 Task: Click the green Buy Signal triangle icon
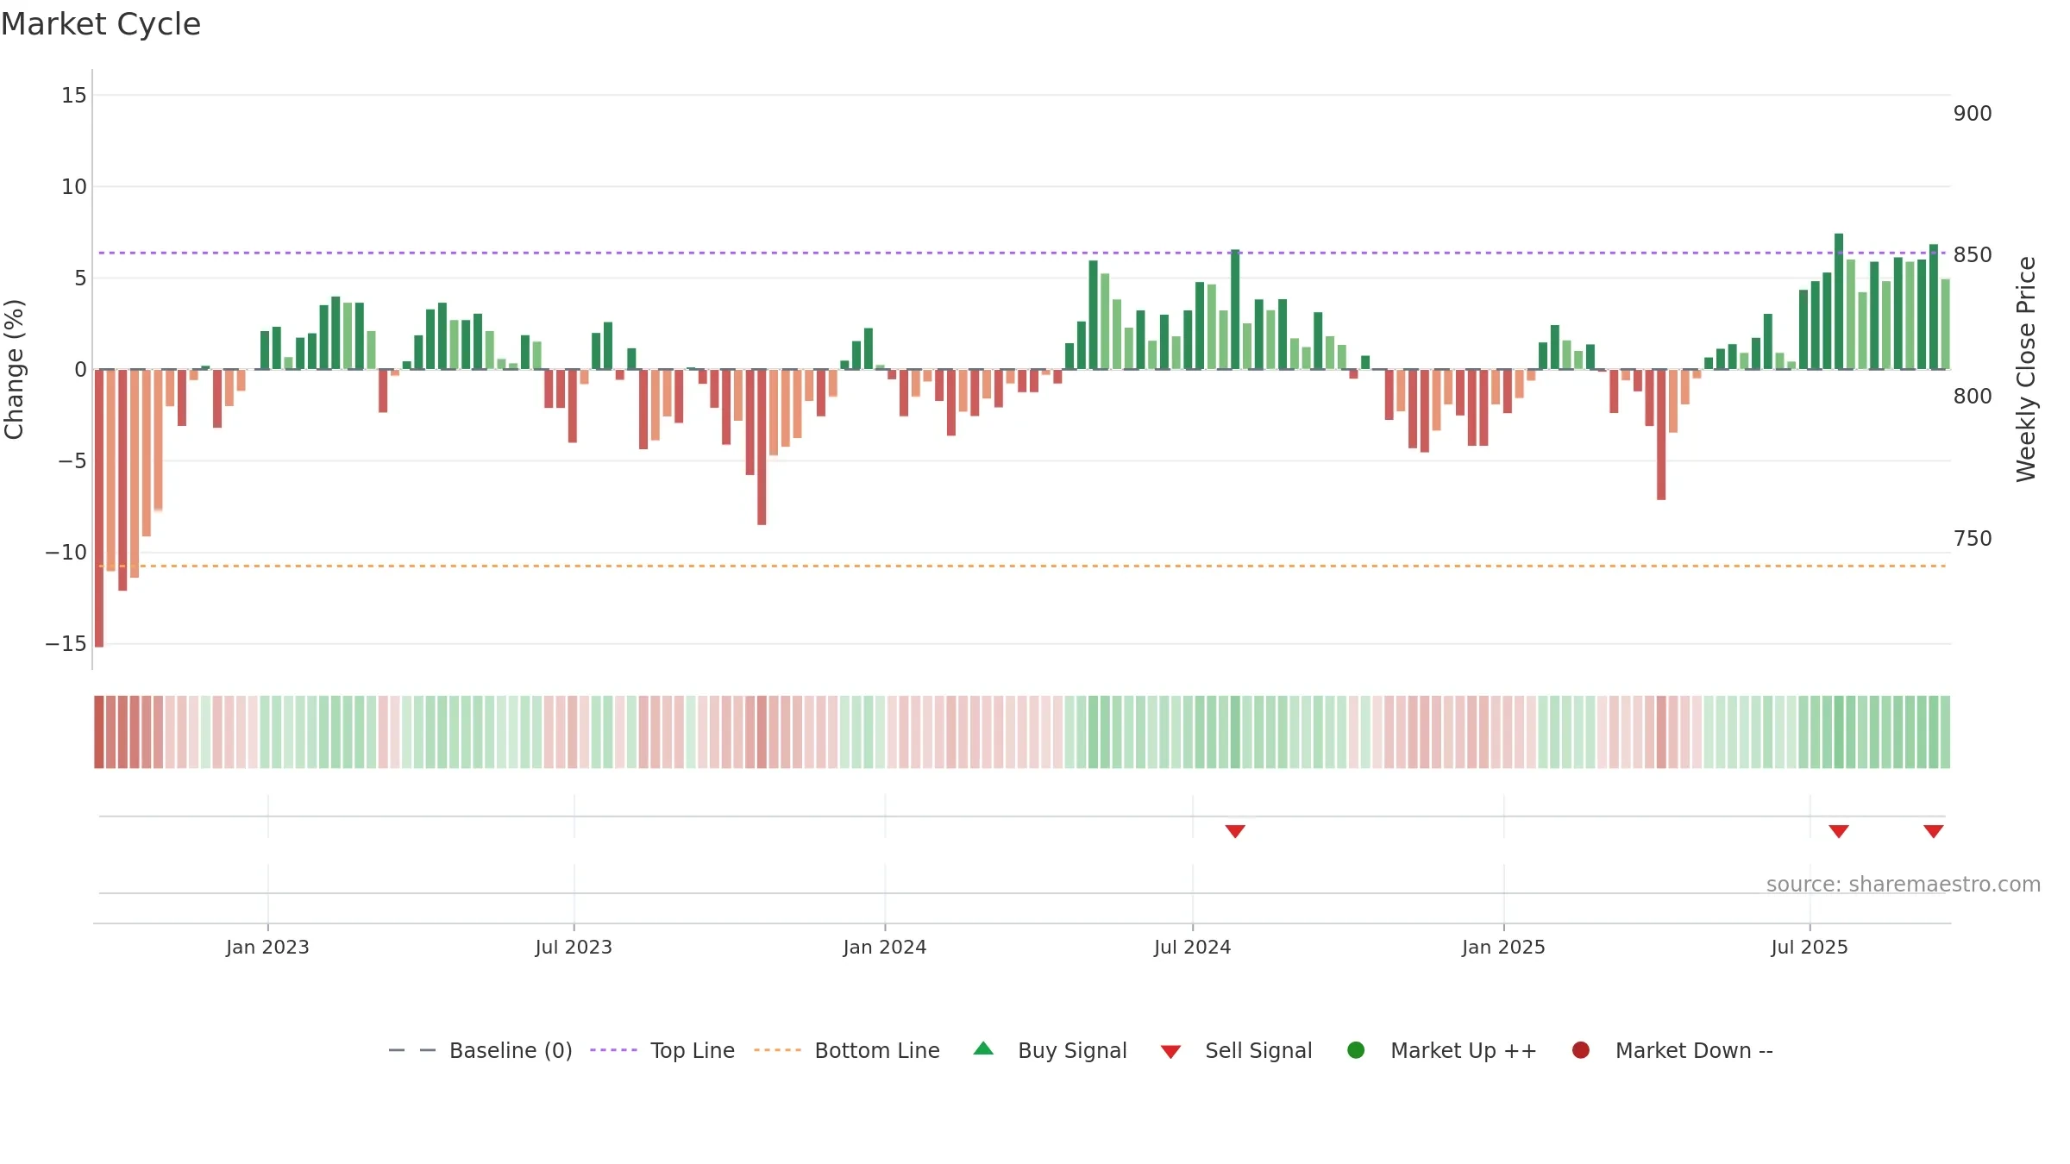click(983, 1048)
